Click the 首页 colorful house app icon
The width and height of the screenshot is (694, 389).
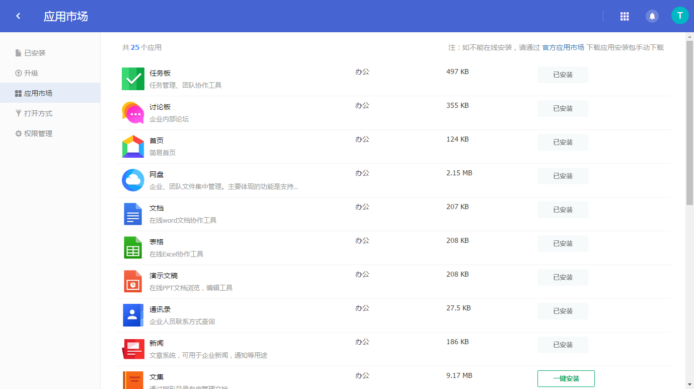(133, 147)
